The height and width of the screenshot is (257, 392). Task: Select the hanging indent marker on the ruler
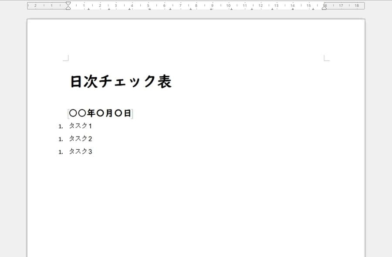[x=68, y=8]
